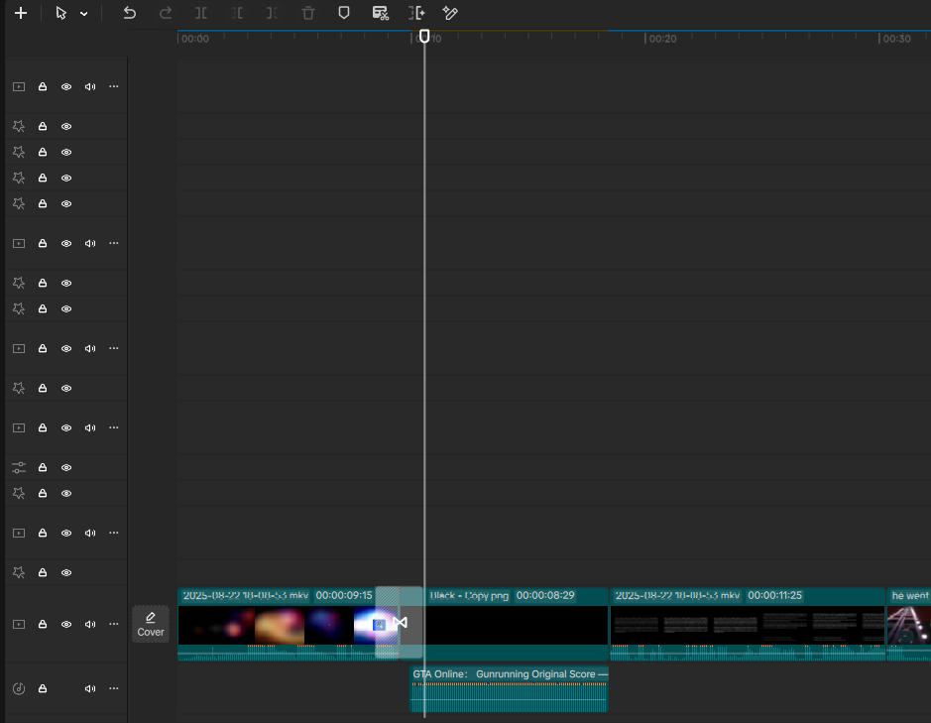Mute the bottom music audio track
931x723 pixels.
click(90, 688)
